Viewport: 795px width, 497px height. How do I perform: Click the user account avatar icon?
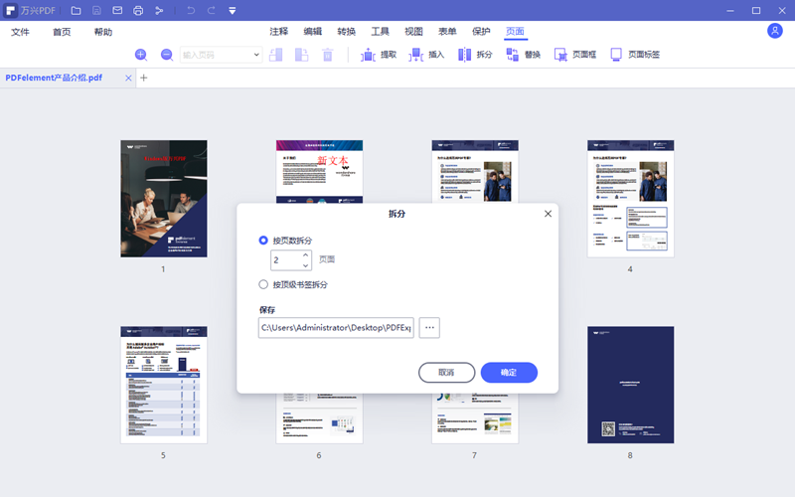[x=775, y=31]
